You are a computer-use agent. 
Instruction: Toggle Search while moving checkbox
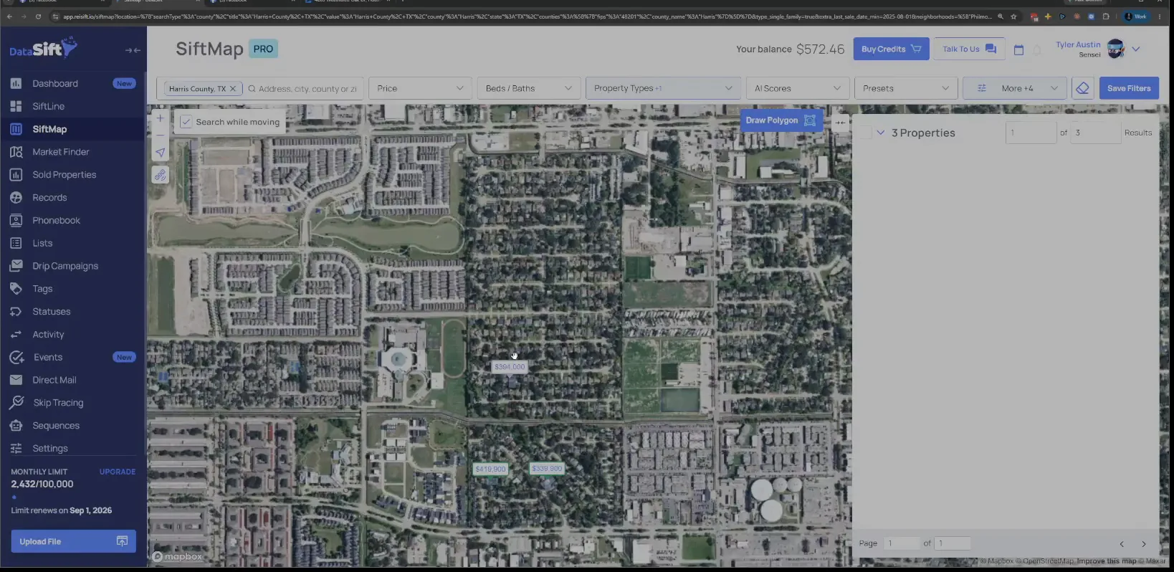click(186, 122)
